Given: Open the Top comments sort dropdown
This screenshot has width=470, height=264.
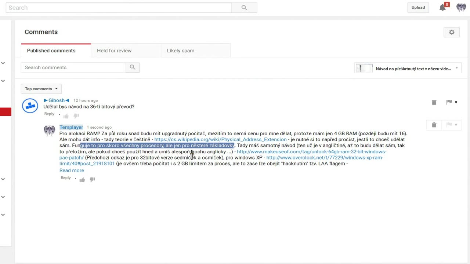Looking at the screenshot, I should [41, 89].
